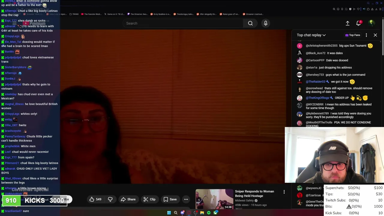384x216 pixels.
Task: Open the 'Broly Beatbox is e...' bookmark
Action: tap(160, 14)
